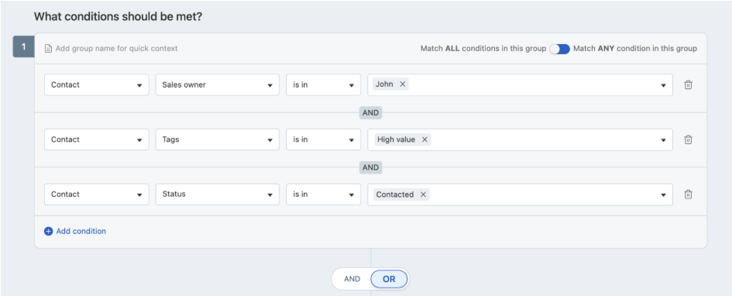Click the Match ANY condition label

(x=635, y=49)
